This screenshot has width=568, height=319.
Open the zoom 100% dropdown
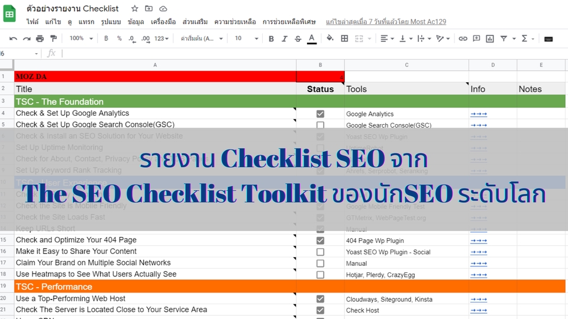(81, 38)
